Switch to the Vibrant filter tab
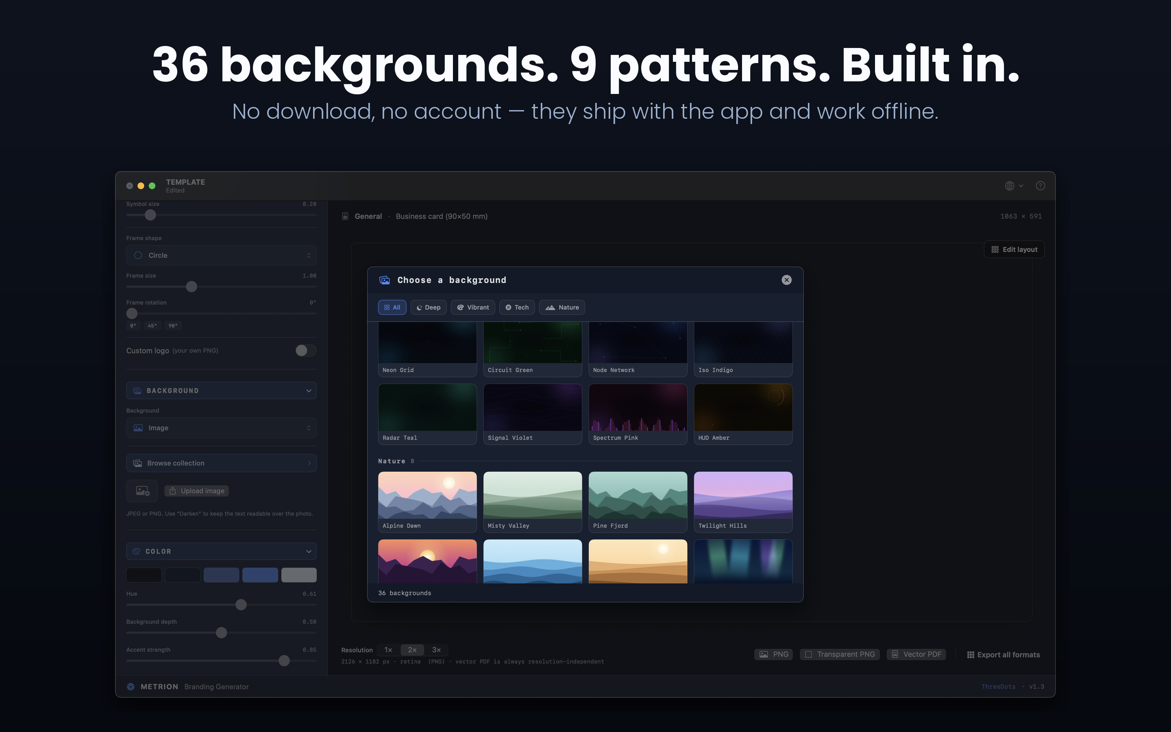Viewport: 1171px width, 732px height. [x=473, y=307]
